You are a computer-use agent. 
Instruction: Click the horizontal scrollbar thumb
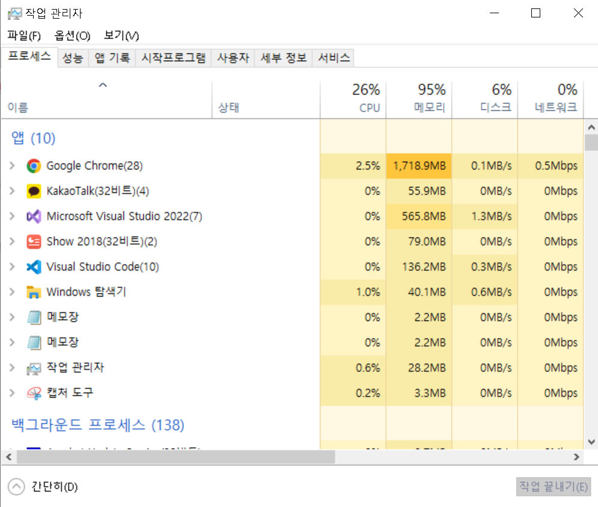[176, 457]
